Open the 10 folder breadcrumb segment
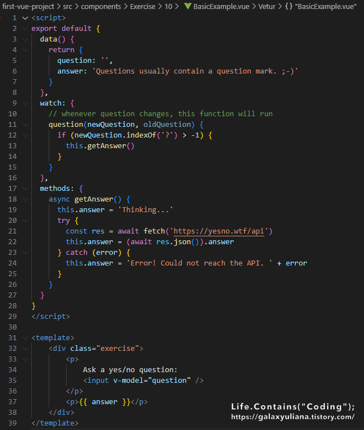 point(169,6)
